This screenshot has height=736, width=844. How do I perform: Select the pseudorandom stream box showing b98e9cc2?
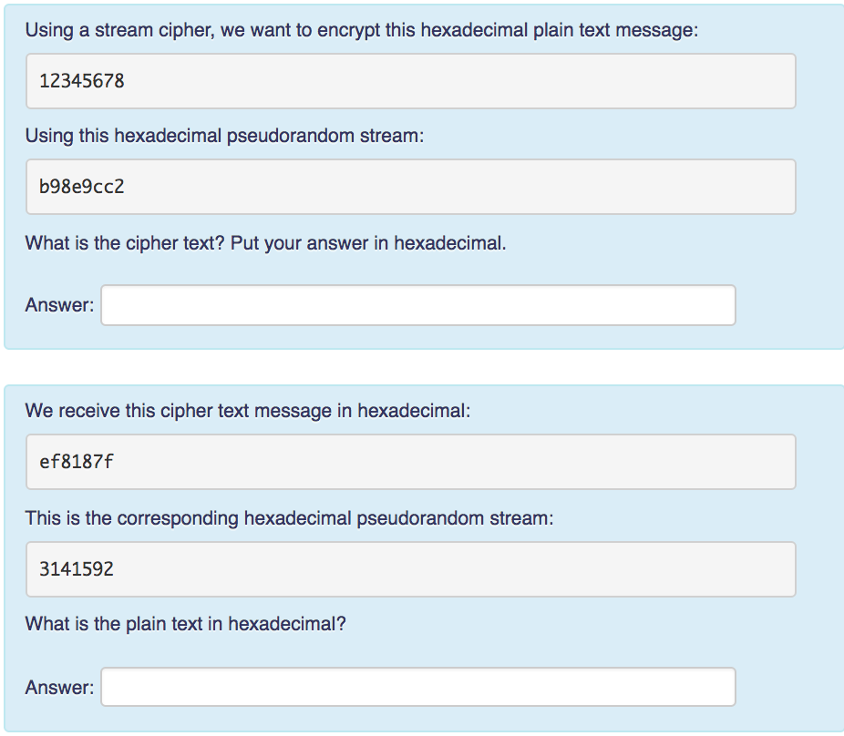[x=410, y=187]
